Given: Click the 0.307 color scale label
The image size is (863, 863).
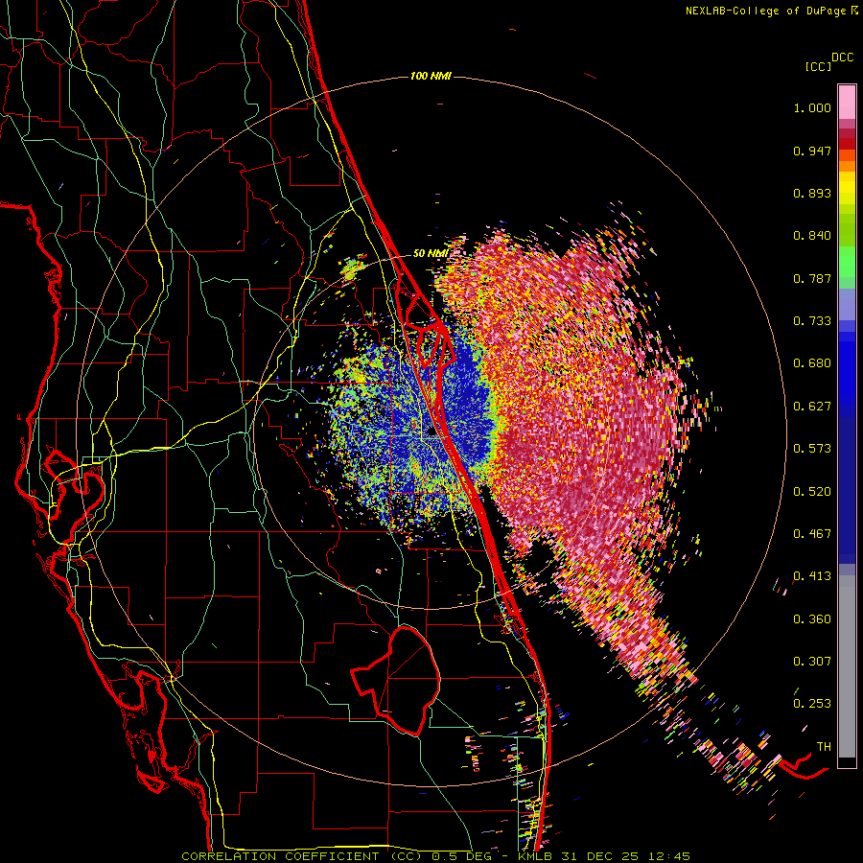Looking at the screenshot, I should 812,662.
